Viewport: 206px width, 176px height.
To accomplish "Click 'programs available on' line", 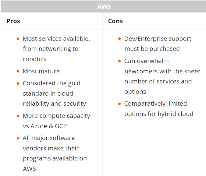I will click(55, 159).
